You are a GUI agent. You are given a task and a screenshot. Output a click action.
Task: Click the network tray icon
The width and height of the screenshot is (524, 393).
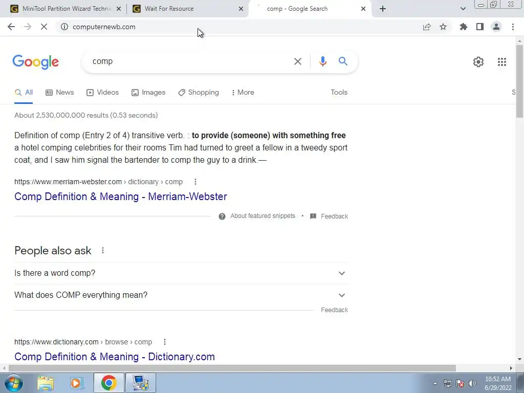click(x=447, y=383)
